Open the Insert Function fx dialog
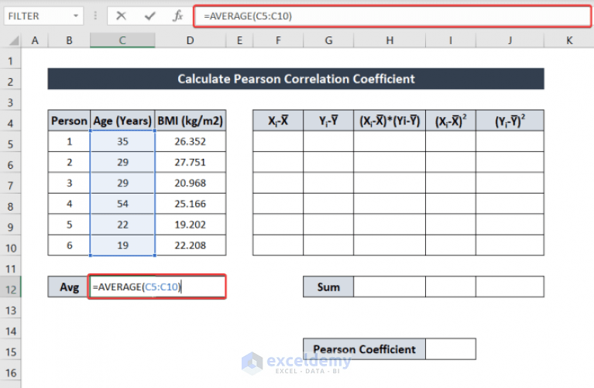Viewport: 594px width, 388px height. (177, 16)
